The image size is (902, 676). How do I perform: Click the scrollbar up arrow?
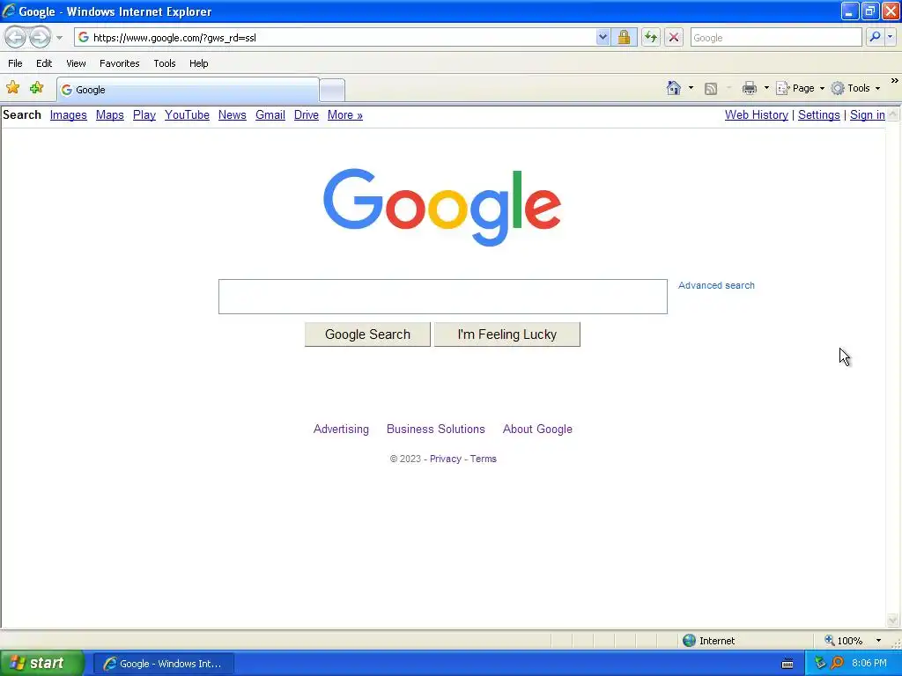point(893,114)
